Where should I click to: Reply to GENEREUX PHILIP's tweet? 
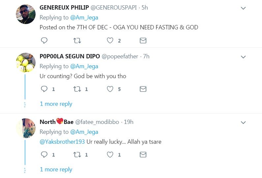(x=44, y=41)
